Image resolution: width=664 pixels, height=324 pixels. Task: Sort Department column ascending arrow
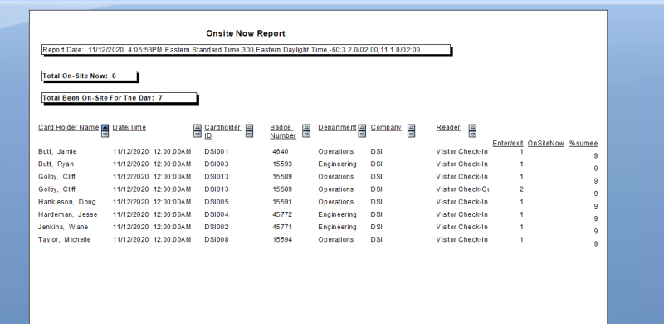point(362,128)
